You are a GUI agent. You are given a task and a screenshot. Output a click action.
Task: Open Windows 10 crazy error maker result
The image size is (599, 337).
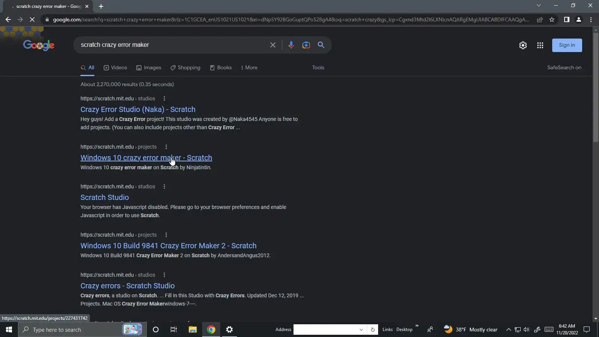point(146,158)
